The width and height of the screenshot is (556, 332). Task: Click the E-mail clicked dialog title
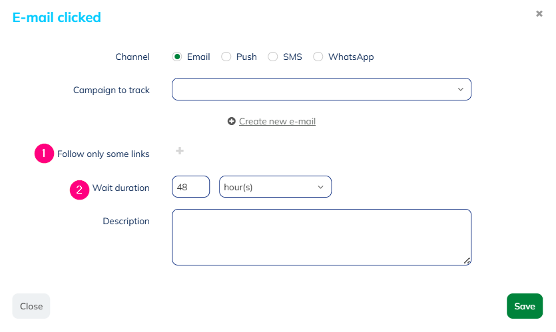point(57,17)
